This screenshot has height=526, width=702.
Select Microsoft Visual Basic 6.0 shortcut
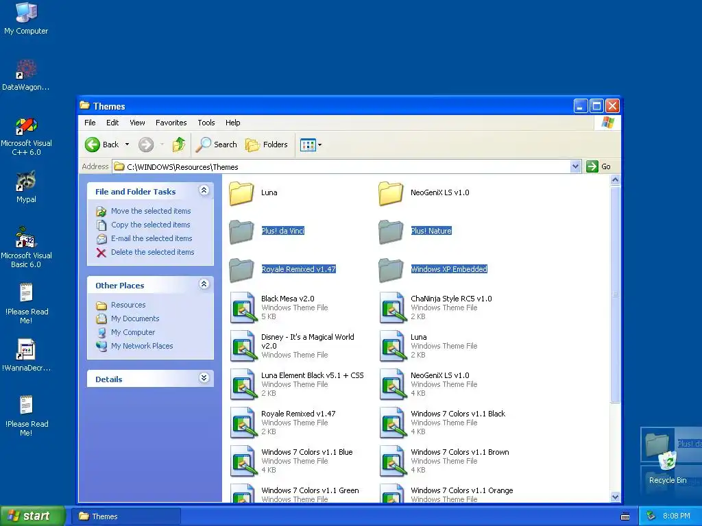(26, 247)
